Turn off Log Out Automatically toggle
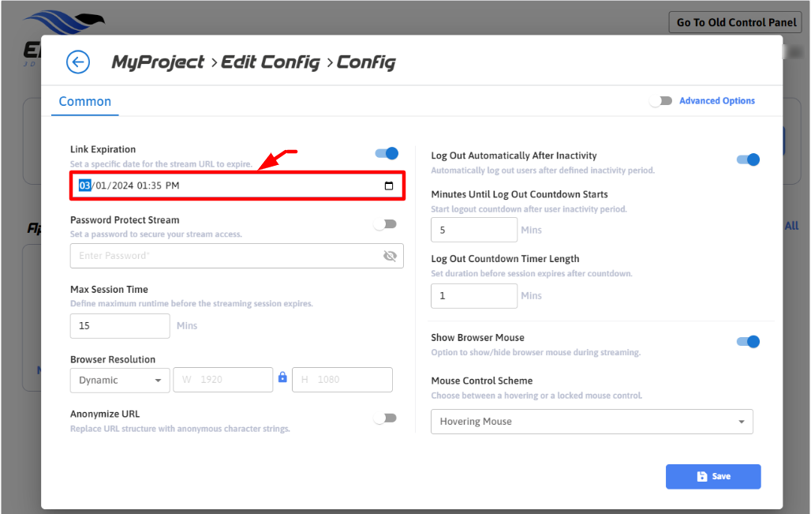This screenshot has width=811, height=514. [747, 159]
